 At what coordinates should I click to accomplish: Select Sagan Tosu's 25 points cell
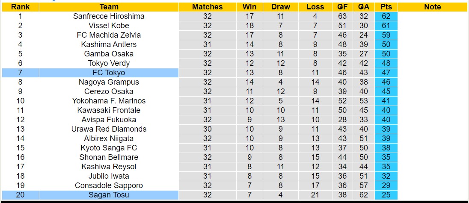tap(386, 195)
